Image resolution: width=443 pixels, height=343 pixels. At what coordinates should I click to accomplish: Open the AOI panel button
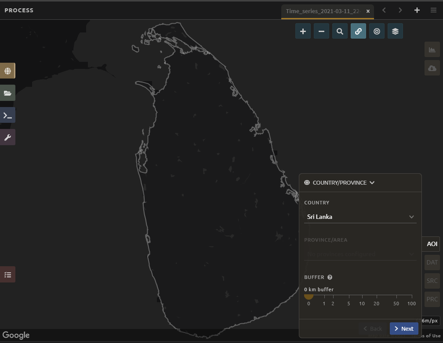click(x=432, y=244)
